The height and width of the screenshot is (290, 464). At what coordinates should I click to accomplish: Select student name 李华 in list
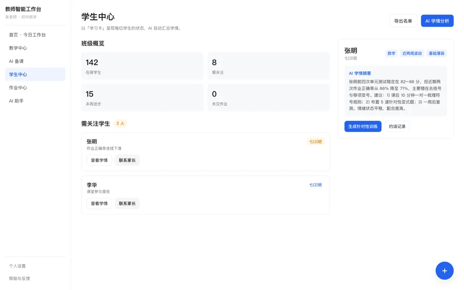pyautogui.click(x=92, y=185)
